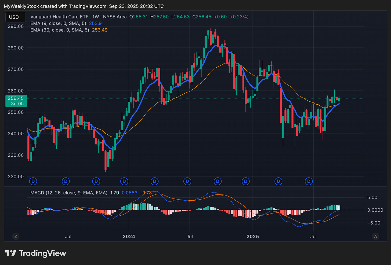Click the 240.00 price axis label

click(x=16, y=134)
